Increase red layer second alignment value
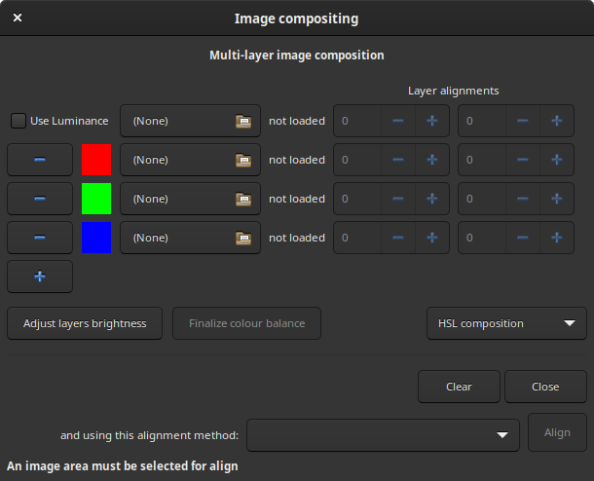Image resolution: width=594 pixels, height=481 pixels. coord(557,160)
